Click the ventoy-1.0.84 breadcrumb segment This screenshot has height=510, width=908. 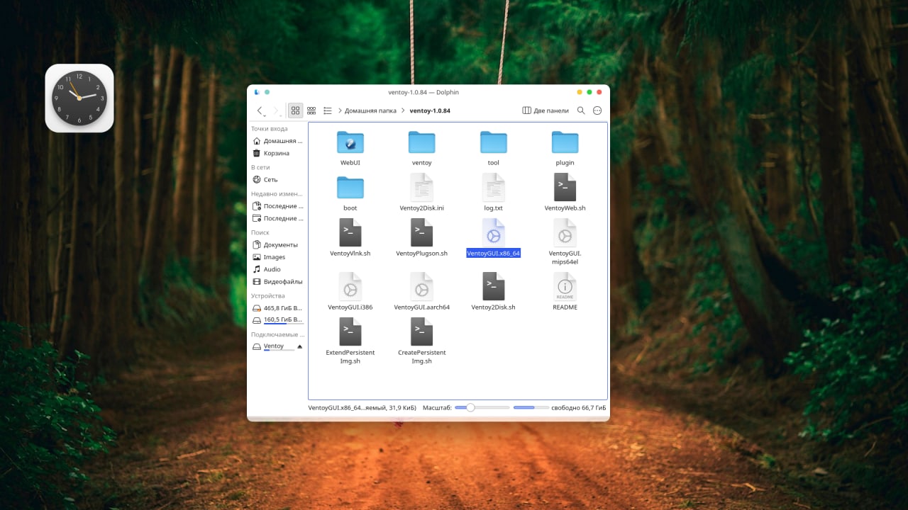pos(430,110)
